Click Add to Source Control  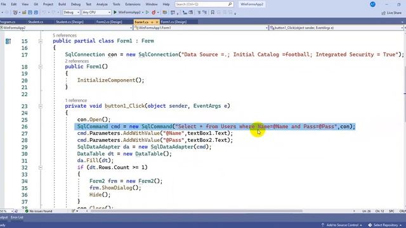tap(342, 225)
